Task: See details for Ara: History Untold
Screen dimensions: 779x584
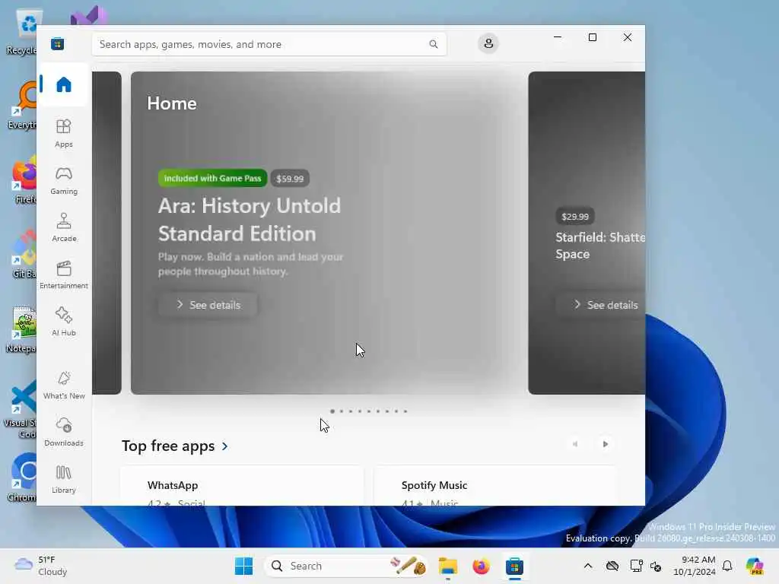Action: point(208,305)
